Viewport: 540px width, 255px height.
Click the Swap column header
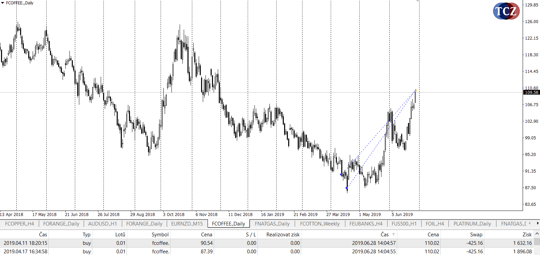tap(476, 234)
